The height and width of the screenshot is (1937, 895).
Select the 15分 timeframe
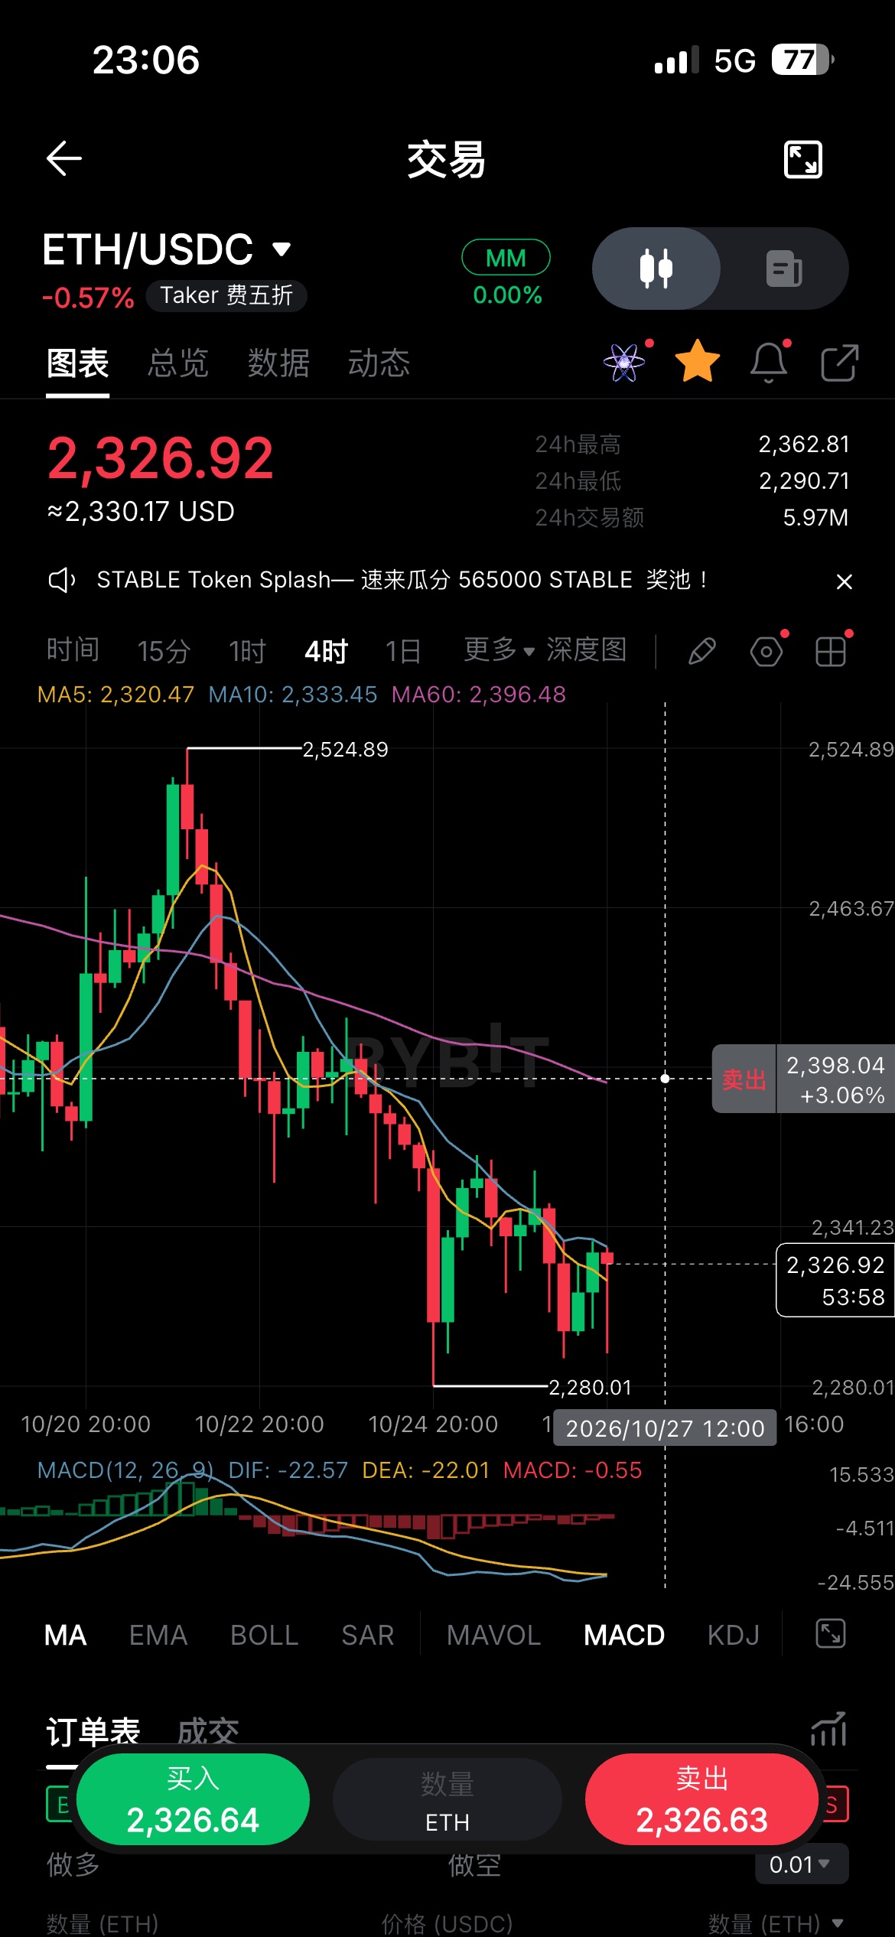tap(164, 652)
